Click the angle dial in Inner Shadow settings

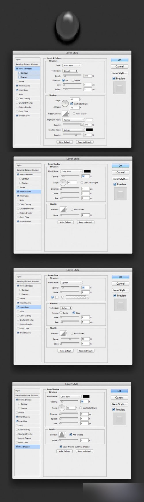pyautogui.click(x=63, y=182)
